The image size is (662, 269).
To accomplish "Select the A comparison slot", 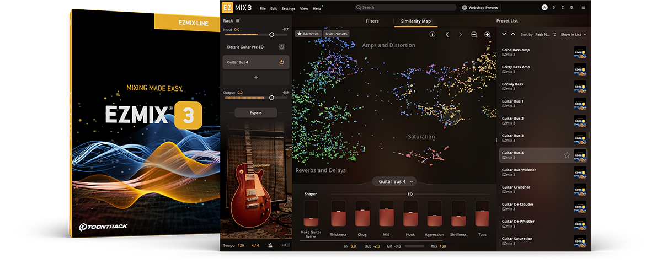I will click(544, 8).
